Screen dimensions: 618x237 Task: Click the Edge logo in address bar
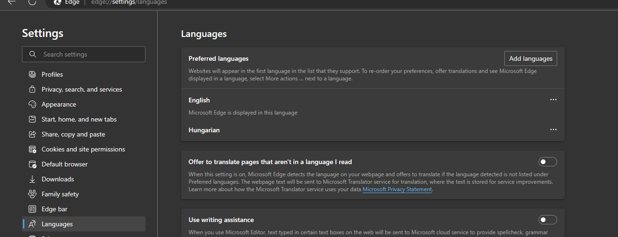tap(58, 2)
